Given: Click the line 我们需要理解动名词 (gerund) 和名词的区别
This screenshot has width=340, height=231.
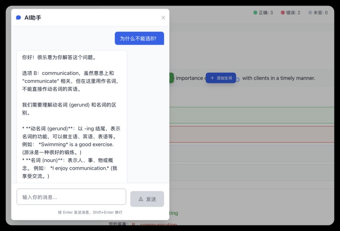Looking at the screenshot, I should [x=69, y=109].
